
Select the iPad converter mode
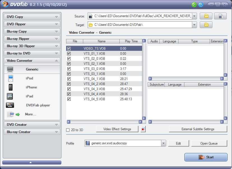pos(32,96)
